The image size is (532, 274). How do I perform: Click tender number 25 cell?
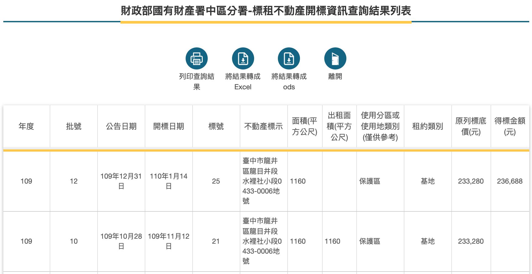[216, 181]
